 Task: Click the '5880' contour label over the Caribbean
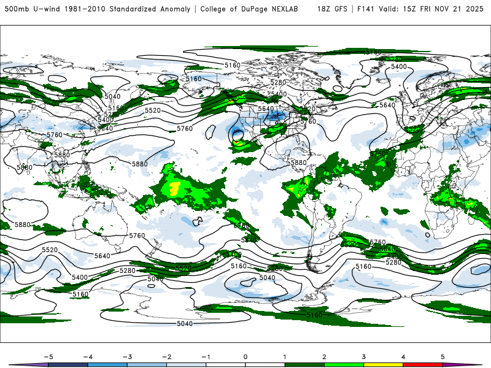pos(298,163)
